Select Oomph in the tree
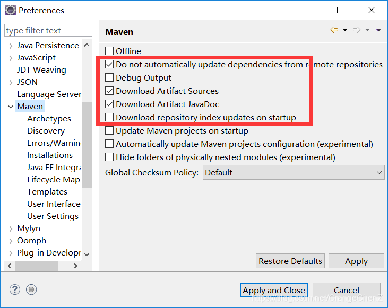This screenshot has height=308, width=388. (x=31, y=241)
